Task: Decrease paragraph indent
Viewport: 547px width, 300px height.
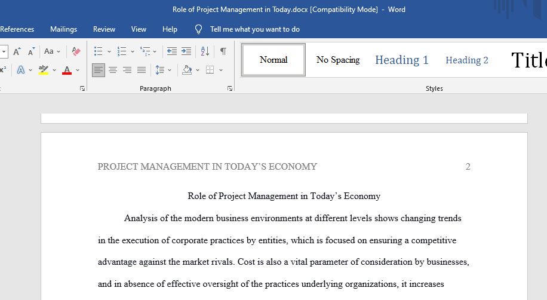Action: (x=171, y=51)
